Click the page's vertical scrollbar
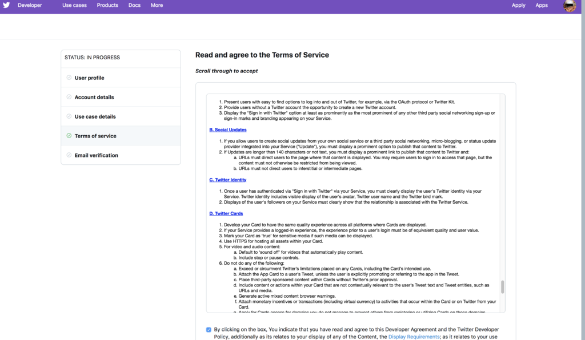The width and height of the screenshot is (585, 340). 583,170
